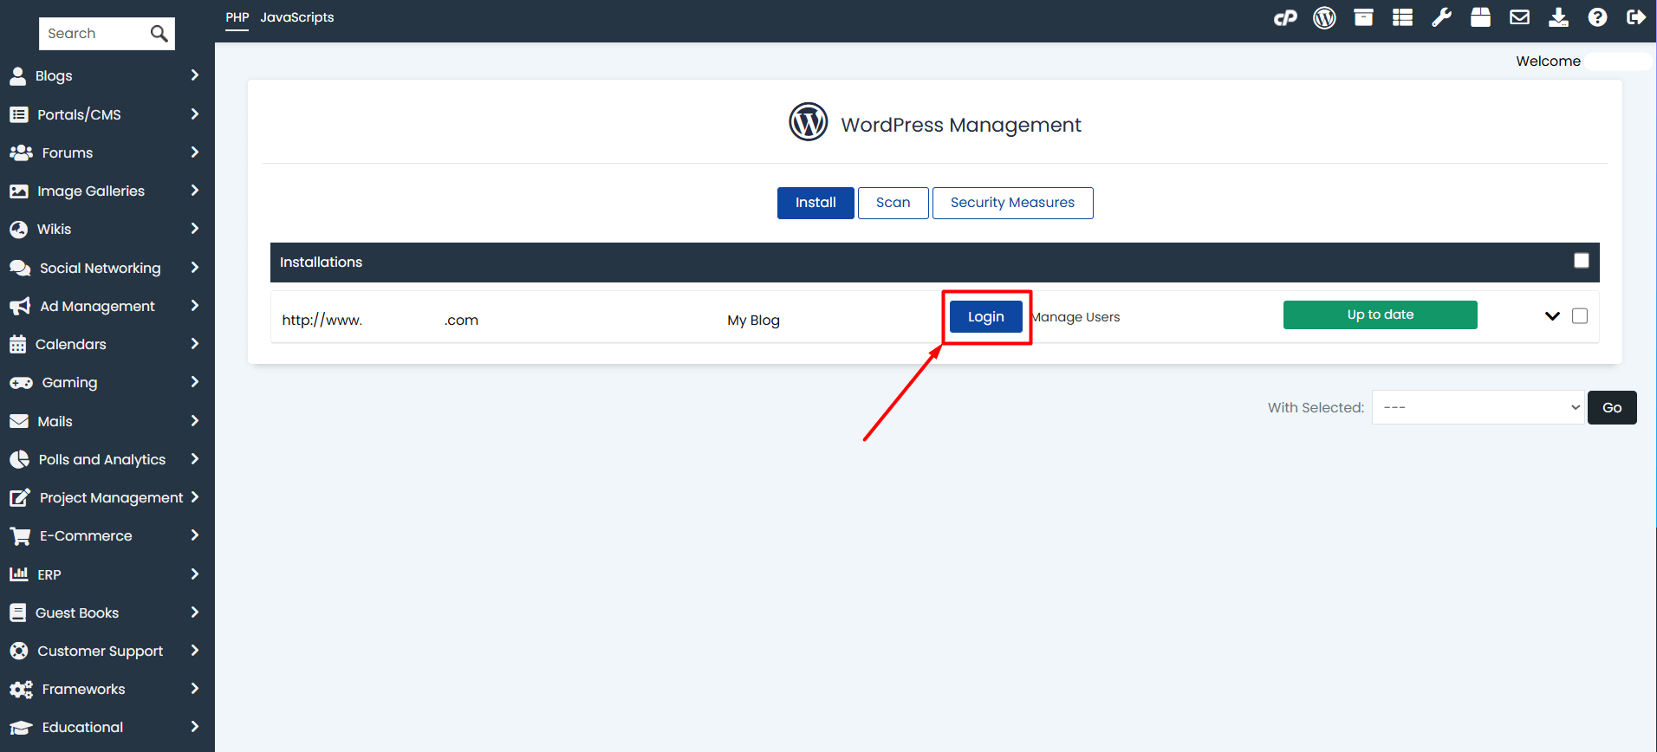Screen dimensions: 1657x752
Task: Click the download tray icon in toolbar
Action: click(1558, 17)
